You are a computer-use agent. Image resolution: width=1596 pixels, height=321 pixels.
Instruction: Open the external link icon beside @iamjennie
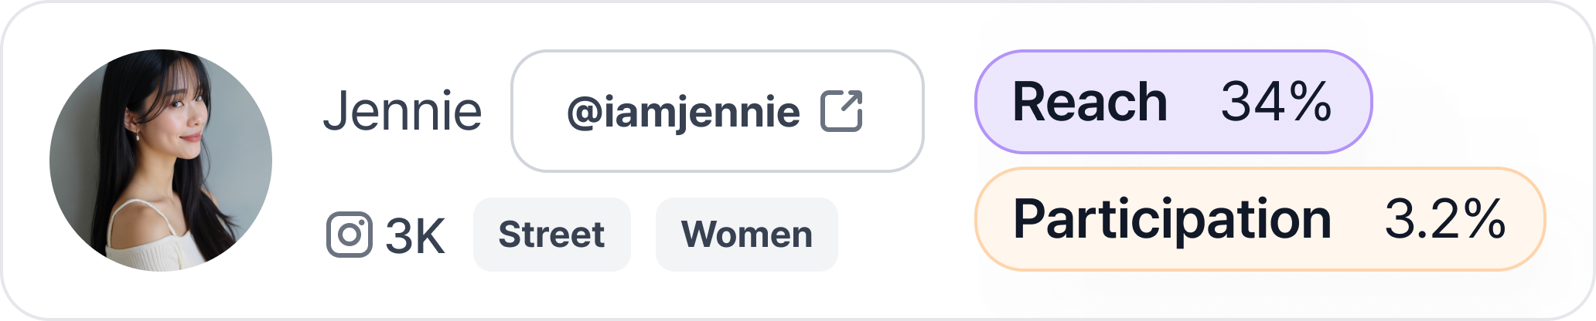click(841, 111)
